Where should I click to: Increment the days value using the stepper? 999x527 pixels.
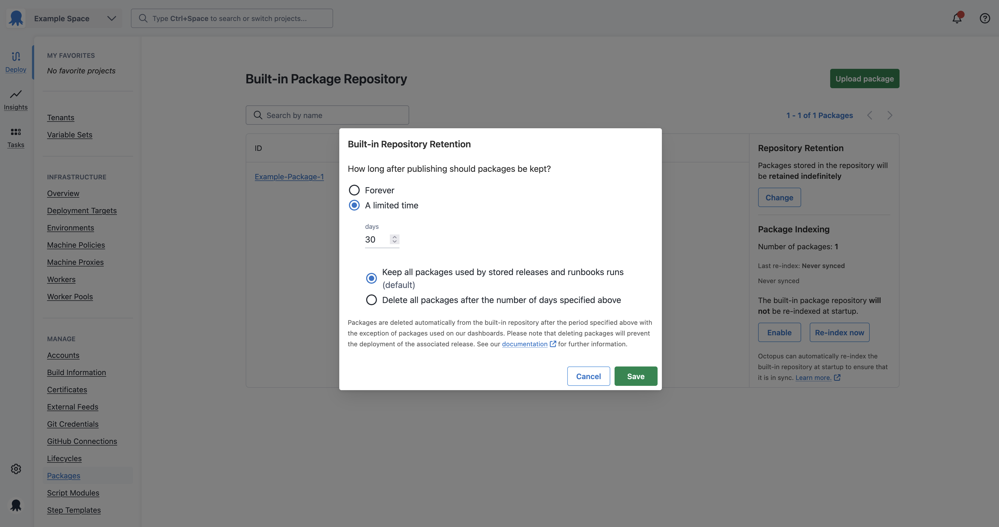point(394,237)
